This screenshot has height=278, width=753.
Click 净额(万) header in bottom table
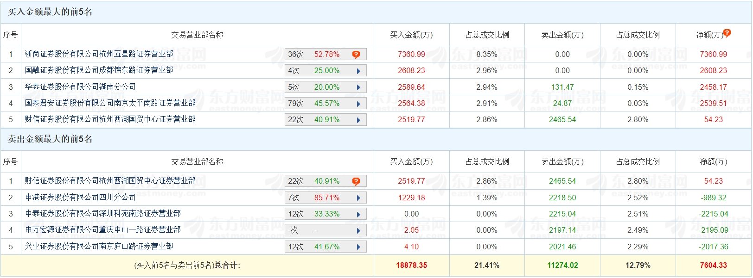714,162
